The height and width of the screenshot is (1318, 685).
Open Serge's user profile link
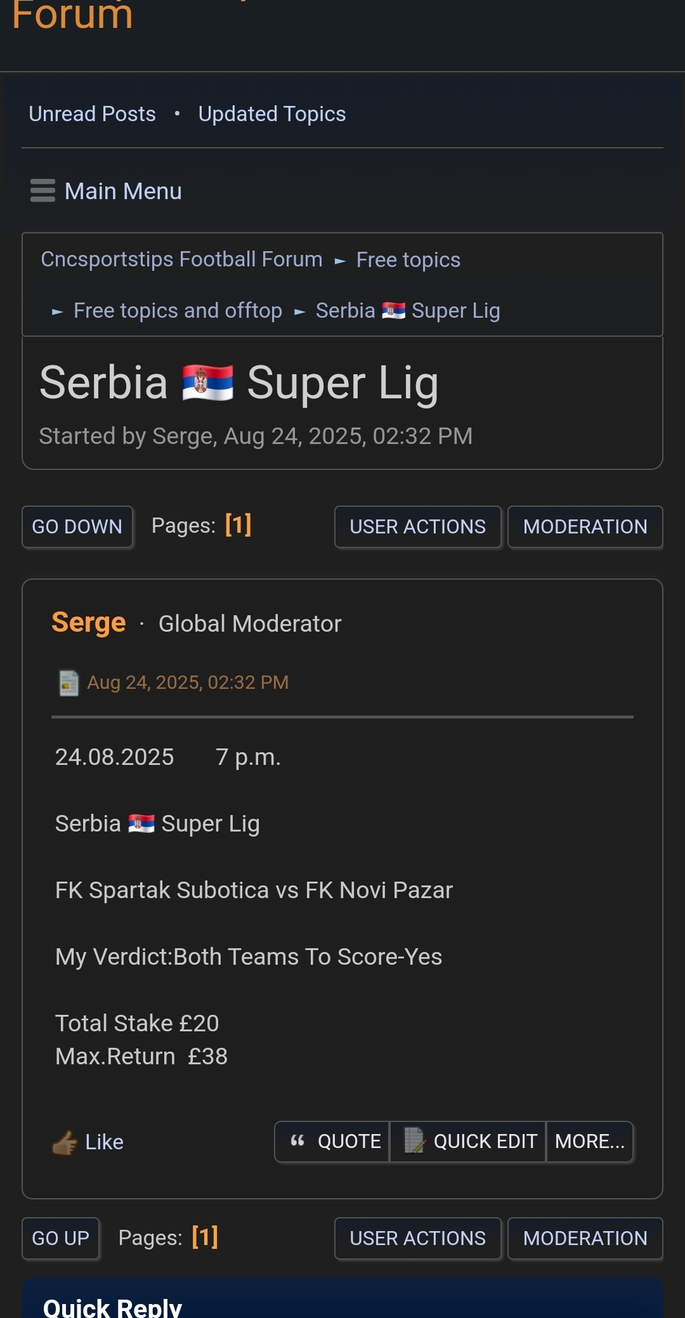89,623
